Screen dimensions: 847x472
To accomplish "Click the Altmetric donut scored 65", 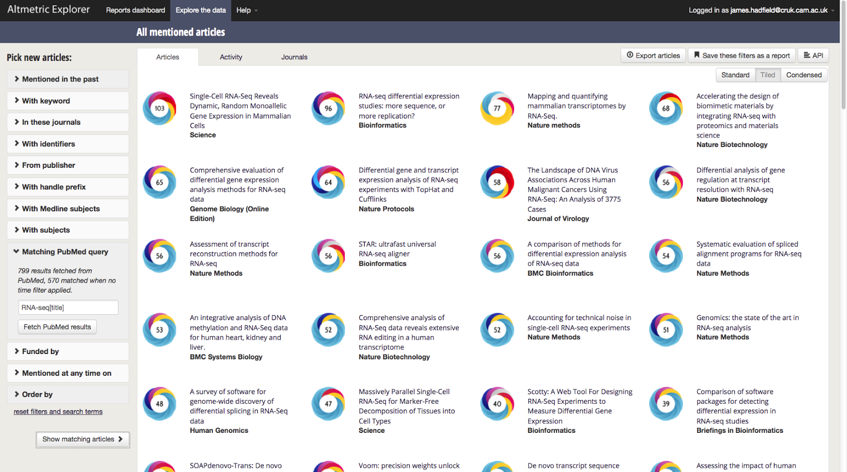I will click(x=159, y=182).
